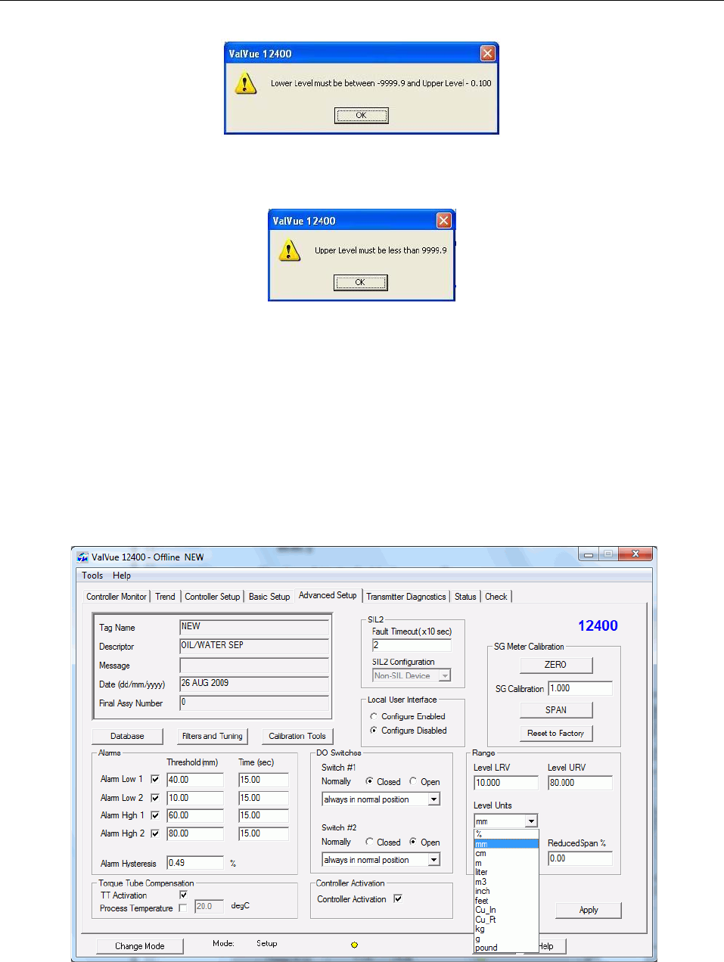Toggle Alarm Low 1 checkbox
Image resolution: width=724 pixels, height=962 pixels.
(x=155, y=779)
